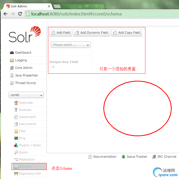Click the Plugins / Stats blocks icon
This screenshot has width=179, height=179.
pos(16,145)
